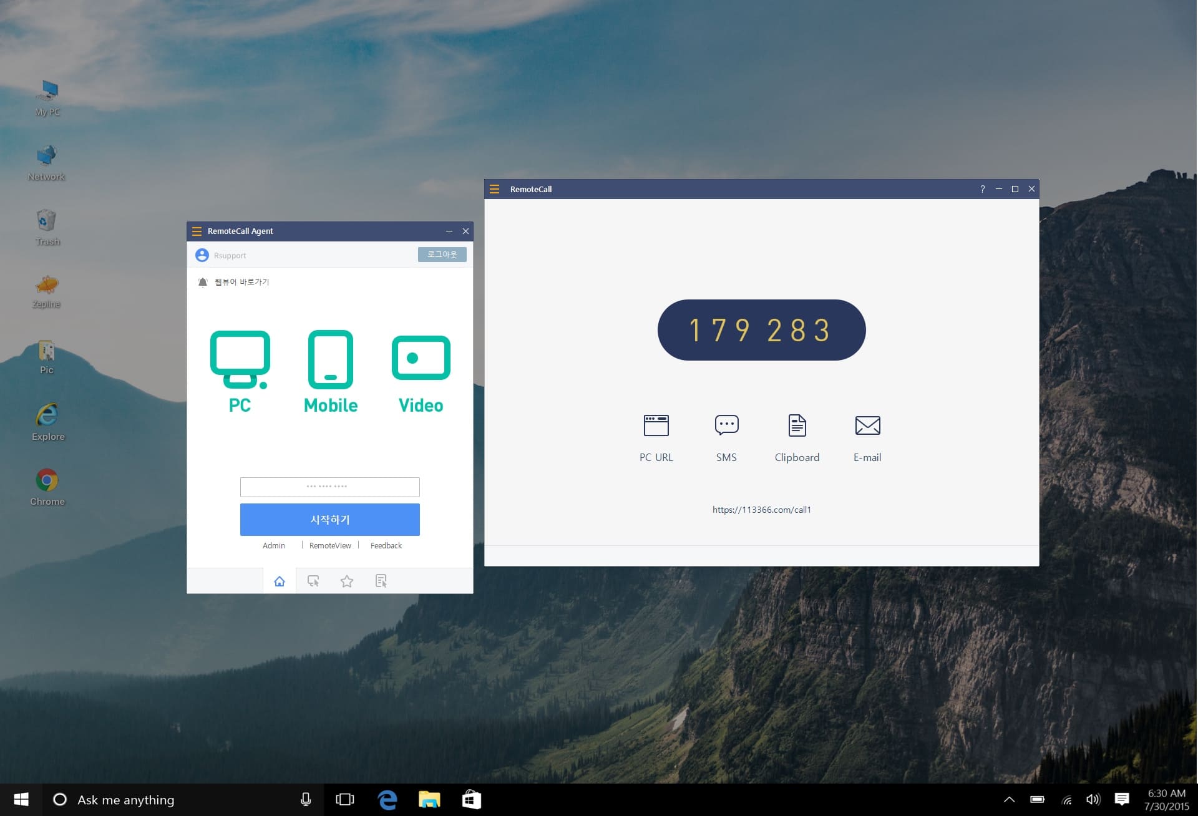This screenshot has height=816, width=1198.
Task: Open the Admin link
Action: pos(274,546)
